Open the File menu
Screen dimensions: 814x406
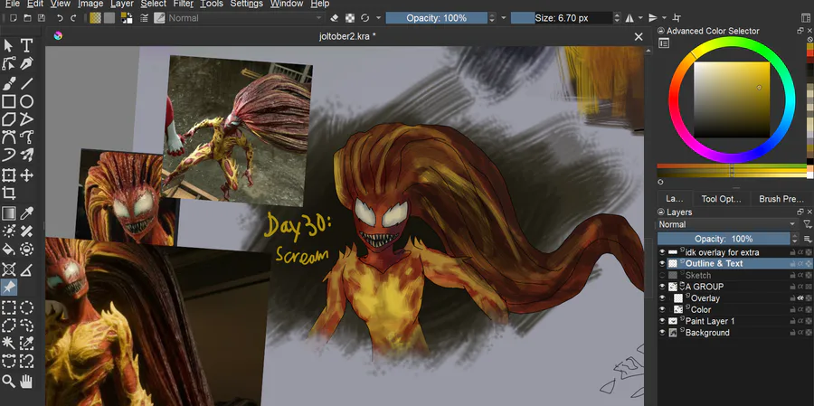13,4
